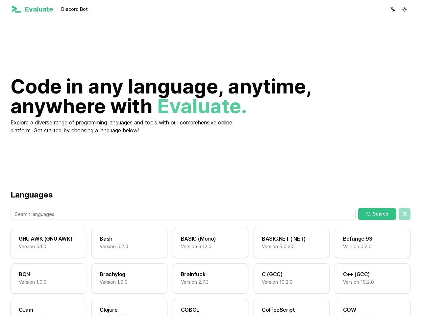The width and height of the screenshot is (421, 316).
Task: Choose the BASIC.NET (.NET) card
Action: point(291,243)
